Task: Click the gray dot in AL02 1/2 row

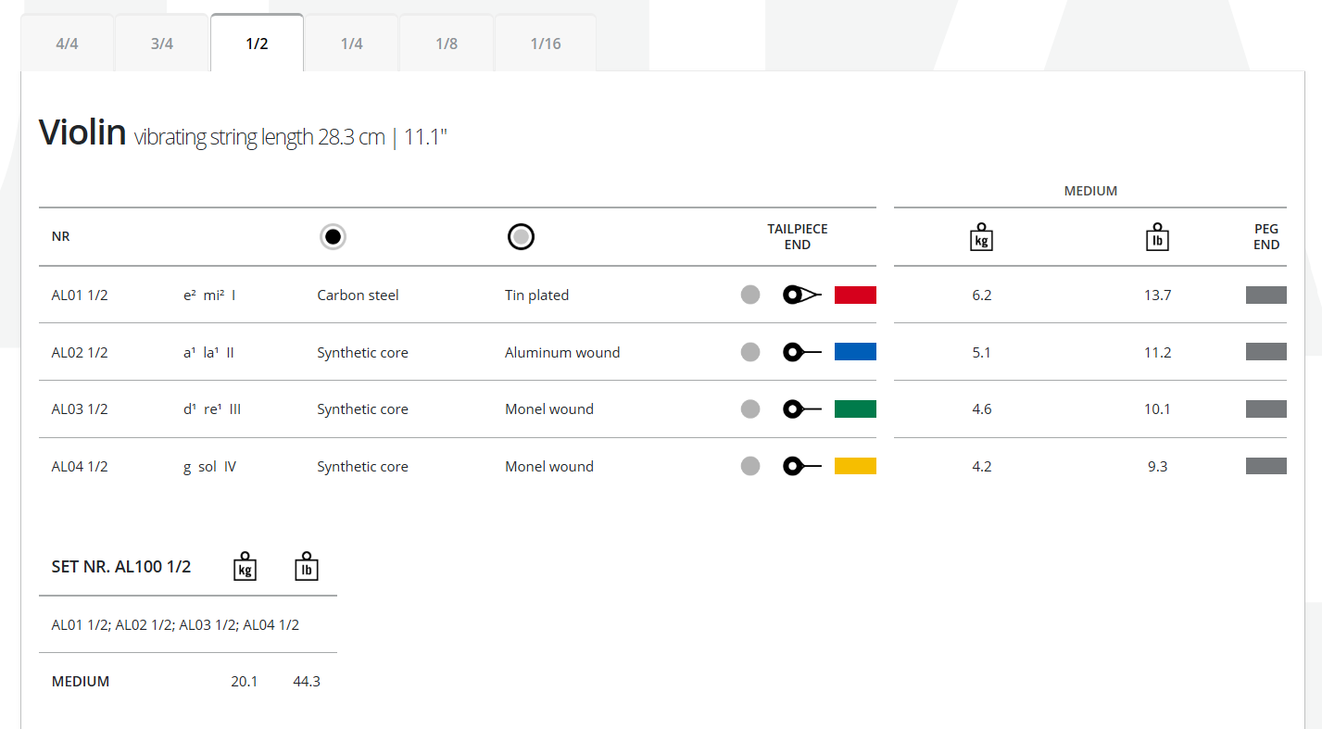Action: [750, 352]
